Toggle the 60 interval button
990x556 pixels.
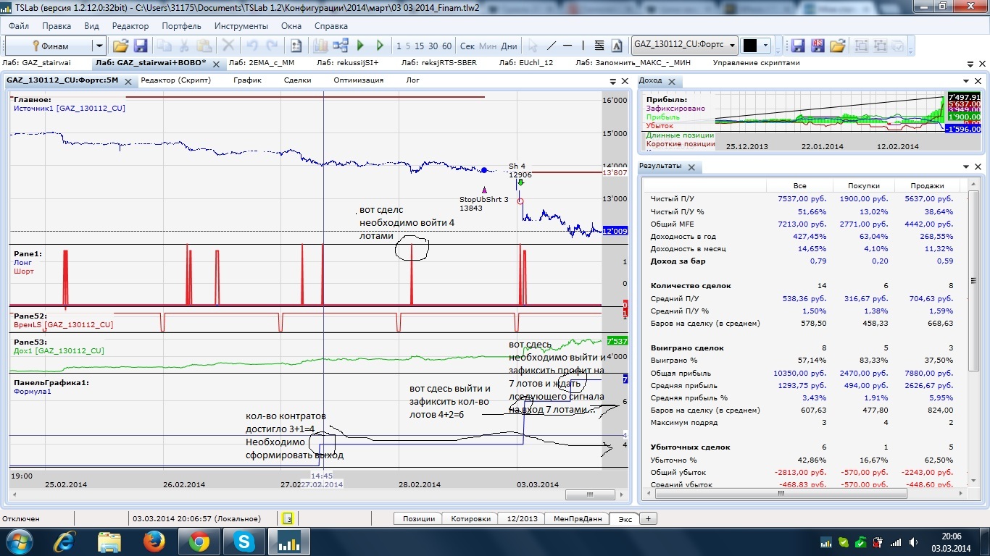(446, 46)
